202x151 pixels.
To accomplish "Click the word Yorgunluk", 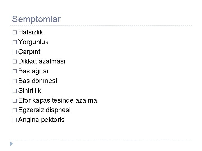I will pos(33,42).
